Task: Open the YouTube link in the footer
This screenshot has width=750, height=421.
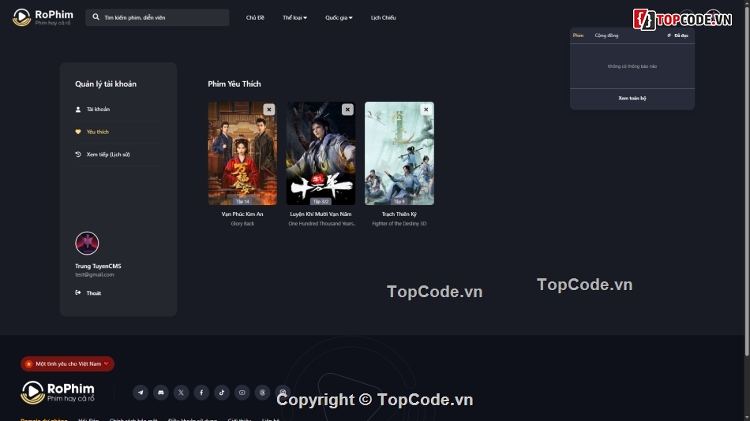Action: 242,393
